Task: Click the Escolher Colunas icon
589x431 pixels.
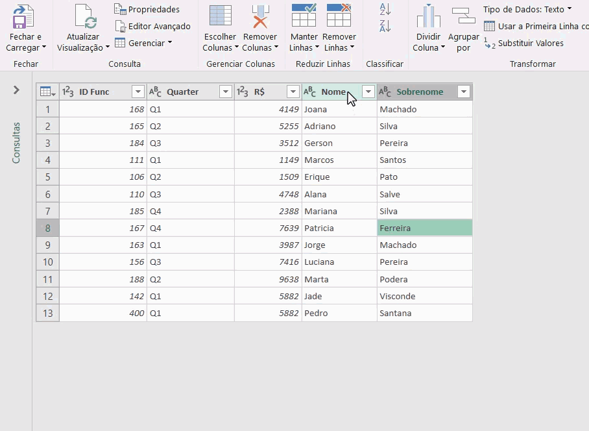Action: point(219,16)
